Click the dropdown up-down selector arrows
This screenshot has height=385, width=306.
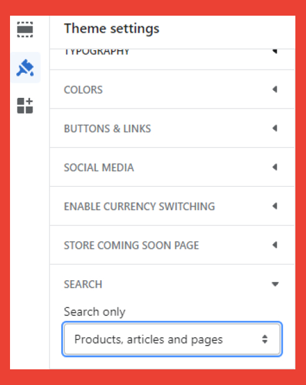265,339
